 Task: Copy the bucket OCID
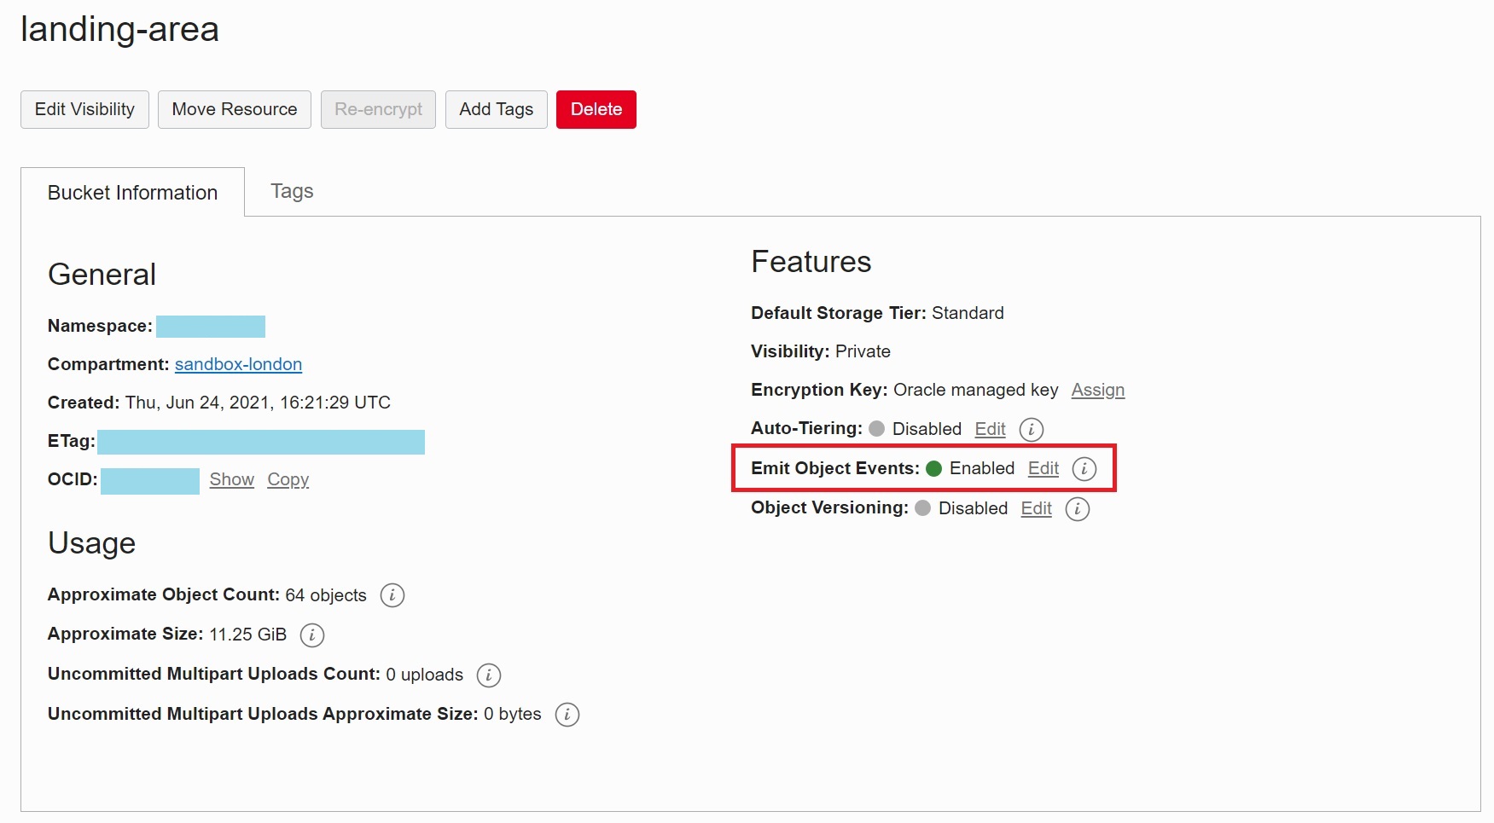point(288,479)
